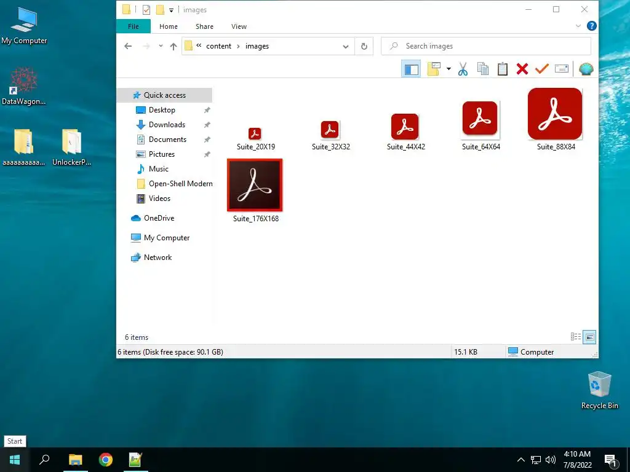Click the Properties checkmark in quick access toolbar
The image size is (630, 472).
coord(146,10)
